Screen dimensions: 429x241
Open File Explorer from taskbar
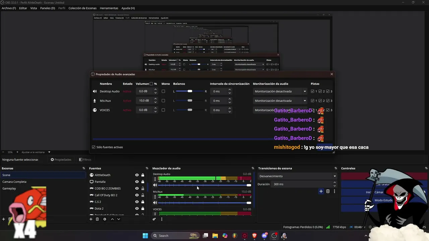(x=215, y=236)
